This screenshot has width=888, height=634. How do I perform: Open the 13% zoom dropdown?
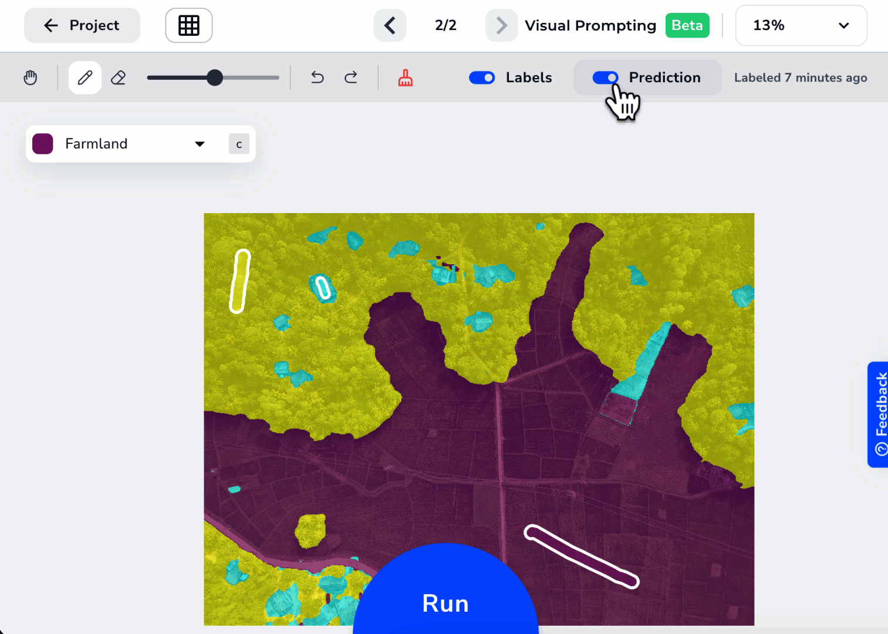[801, 25]
